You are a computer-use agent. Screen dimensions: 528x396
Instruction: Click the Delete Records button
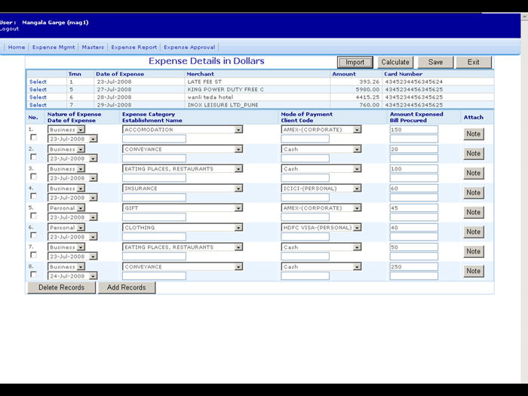(x=61, y=287)
